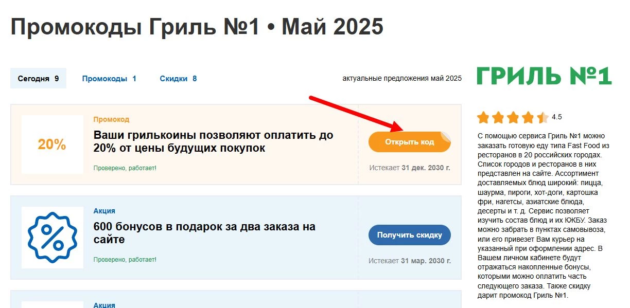This screenshot has height=308, width=630.
Task: Click the blue percent badge icon
Action: [52, 237]
